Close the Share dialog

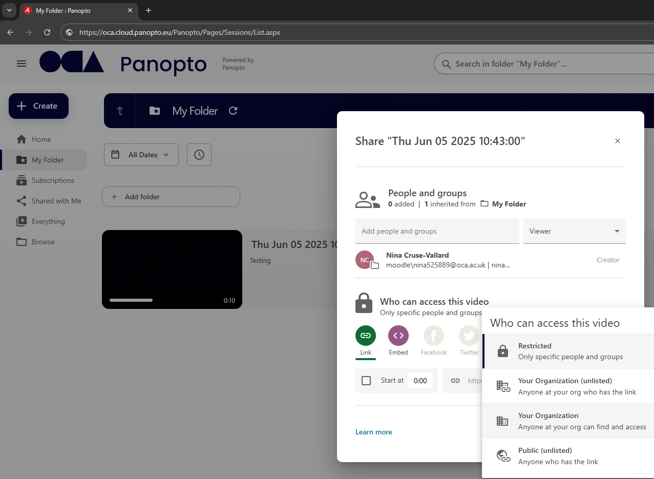coord(618,141)
